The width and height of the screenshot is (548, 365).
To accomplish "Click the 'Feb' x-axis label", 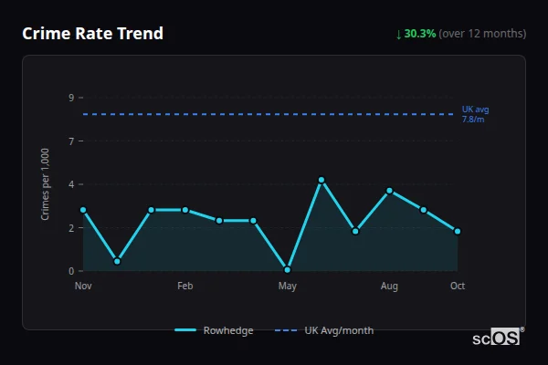I will click(x=184, y=286).
